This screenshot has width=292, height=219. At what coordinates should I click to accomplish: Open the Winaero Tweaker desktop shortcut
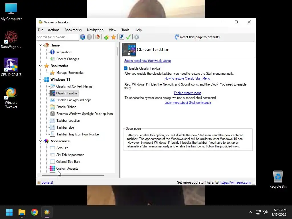click(11, 98)
